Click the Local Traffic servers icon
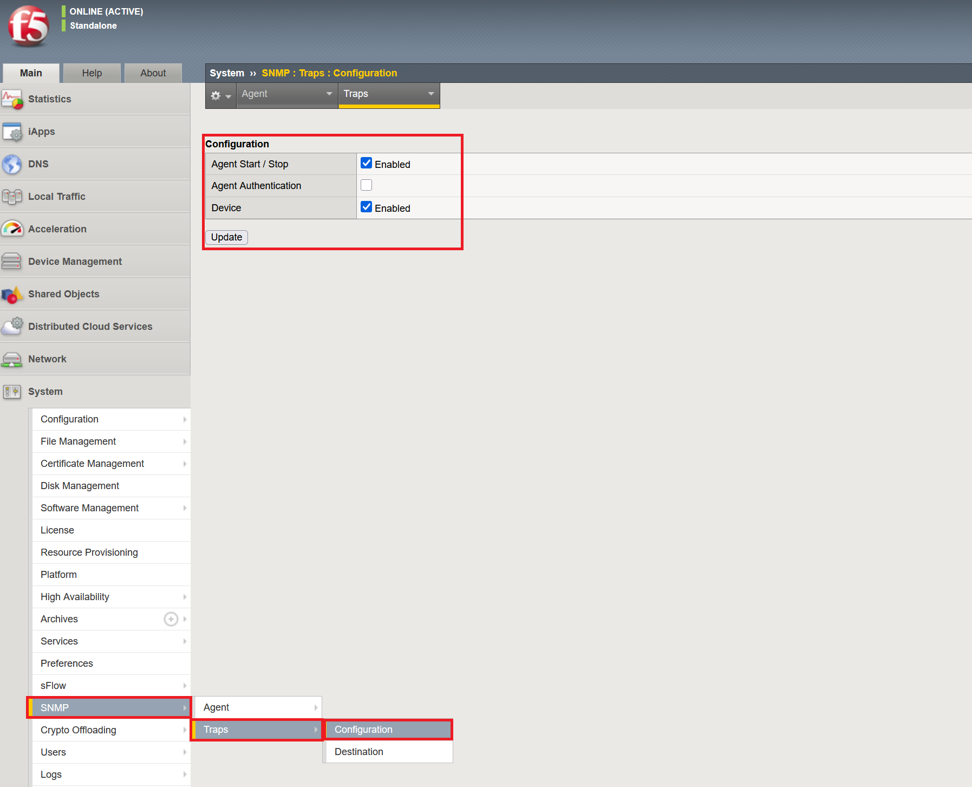The image size is (972, 787). 12,197
